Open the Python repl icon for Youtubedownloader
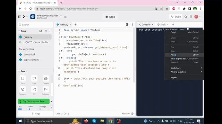 [33, 17]
